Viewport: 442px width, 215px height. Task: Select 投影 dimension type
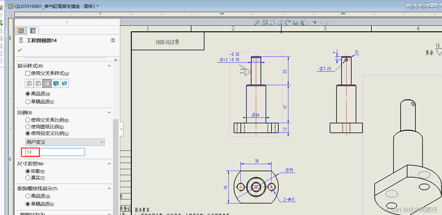coord(28,171)
